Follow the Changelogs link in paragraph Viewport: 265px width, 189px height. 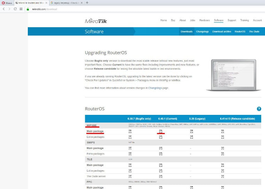(155, 88)
